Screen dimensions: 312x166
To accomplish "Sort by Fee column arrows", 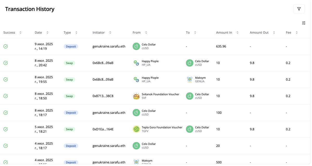I will click(297, 33).
